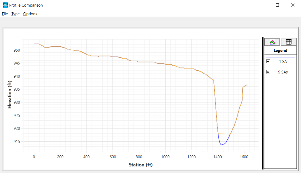Toggle the 9 SAs profile checkbox

[x=268, y=72]
